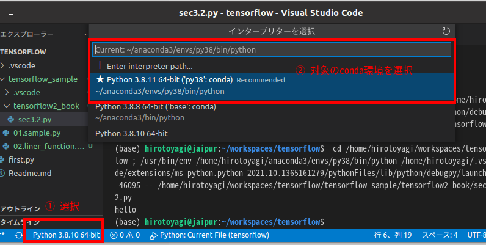Viewport: 486px width, 245px height.
Task: Click the sync changes icon in status bar
Action: pyautogui.click(x=19, y=235)
